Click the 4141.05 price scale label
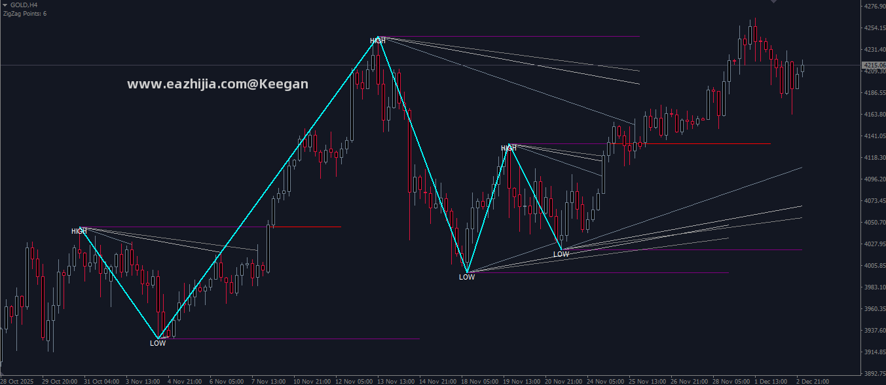 click(x=875, y=136)
